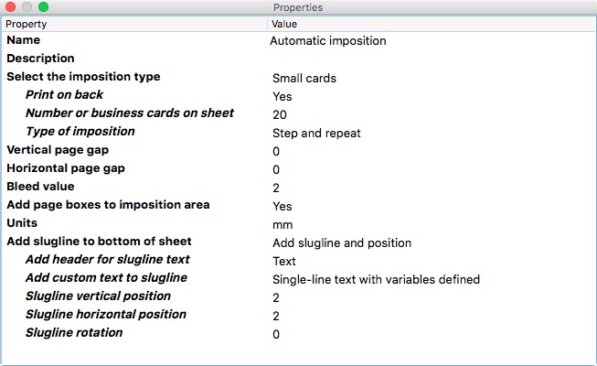Toggle the Print on back Yes value
Image resolution: width=597 pixels, height=366 pixels.
click(x=283, y=96)
